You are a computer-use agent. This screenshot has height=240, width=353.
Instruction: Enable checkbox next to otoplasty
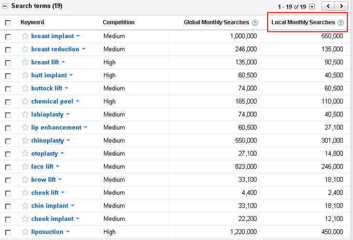(x=8, y=154)
